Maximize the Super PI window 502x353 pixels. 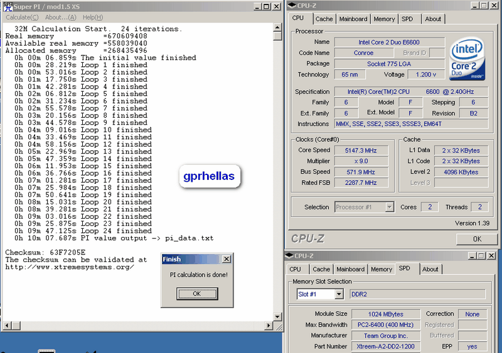266,6
